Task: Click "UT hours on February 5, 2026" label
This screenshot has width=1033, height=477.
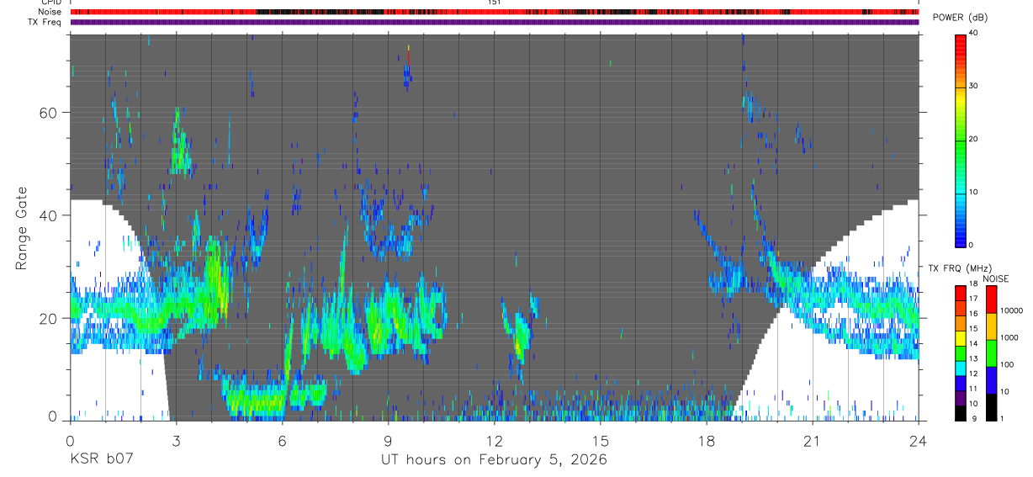Action: tap(495, 459)
